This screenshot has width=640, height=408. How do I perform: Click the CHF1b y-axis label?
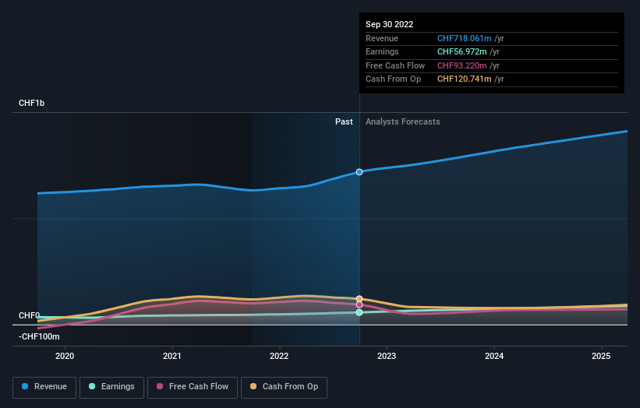pos(31,103)
